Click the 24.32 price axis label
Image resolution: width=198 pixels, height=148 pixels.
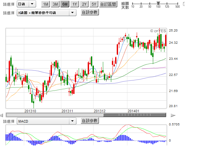click(x=173, y=43)
